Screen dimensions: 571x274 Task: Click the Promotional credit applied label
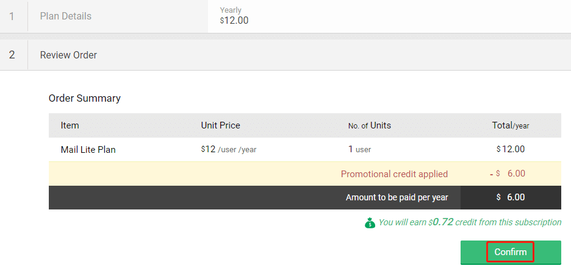[394, 174]
